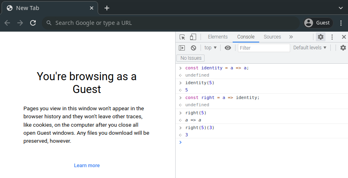The height and width of the screenshot is (178, 348).
Task: Close the DevTools panel
Action: [x=344, y=37]
